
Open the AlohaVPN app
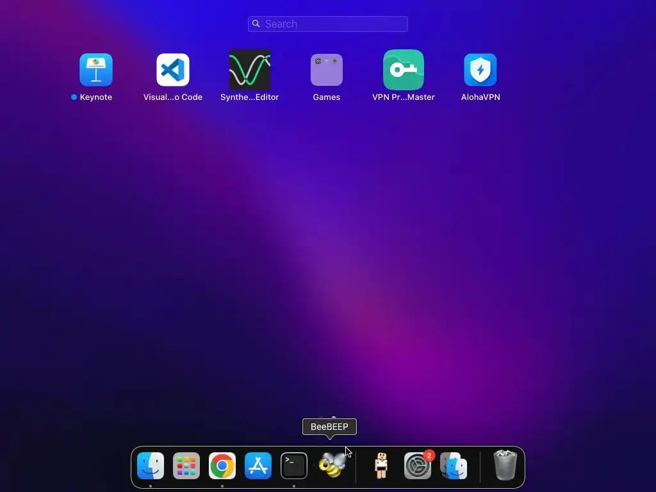coord(480,70)
